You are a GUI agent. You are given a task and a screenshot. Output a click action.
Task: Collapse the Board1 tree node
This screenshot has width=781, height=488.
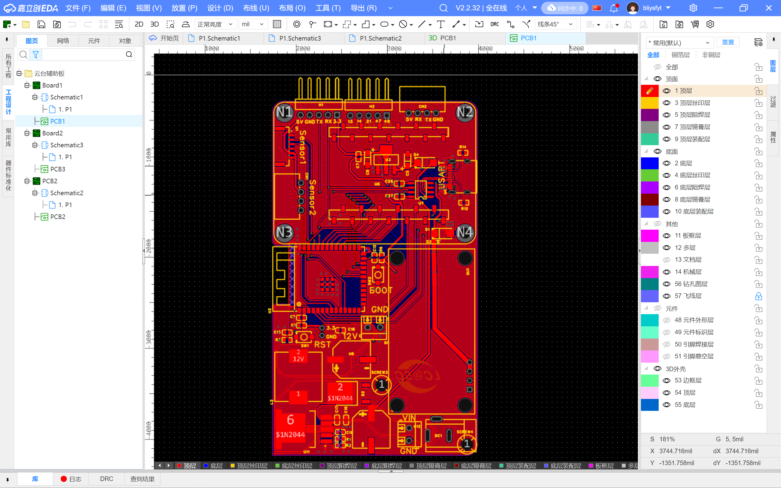(27, 85)
